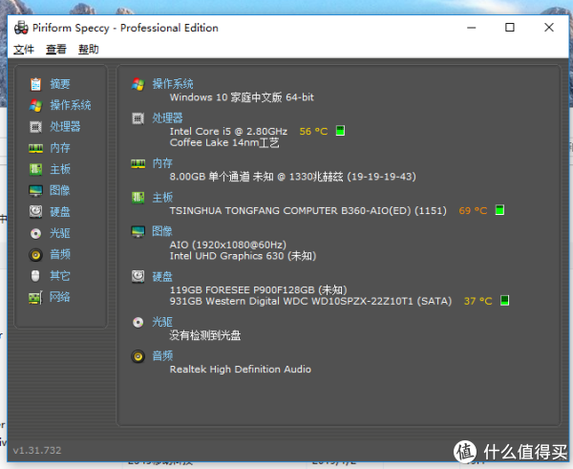Screen dimensions: 573x469
Task: Click the green indicator next to 37 °C
Action: tap(504, 301)
